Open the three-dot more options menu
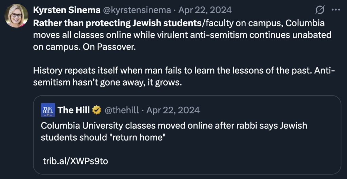347x179 pixels. click(335, 10)
